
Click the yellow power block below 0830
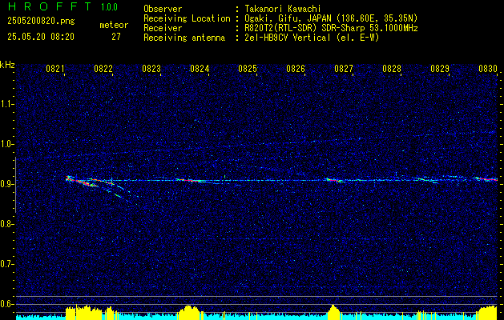click(488, 313)
